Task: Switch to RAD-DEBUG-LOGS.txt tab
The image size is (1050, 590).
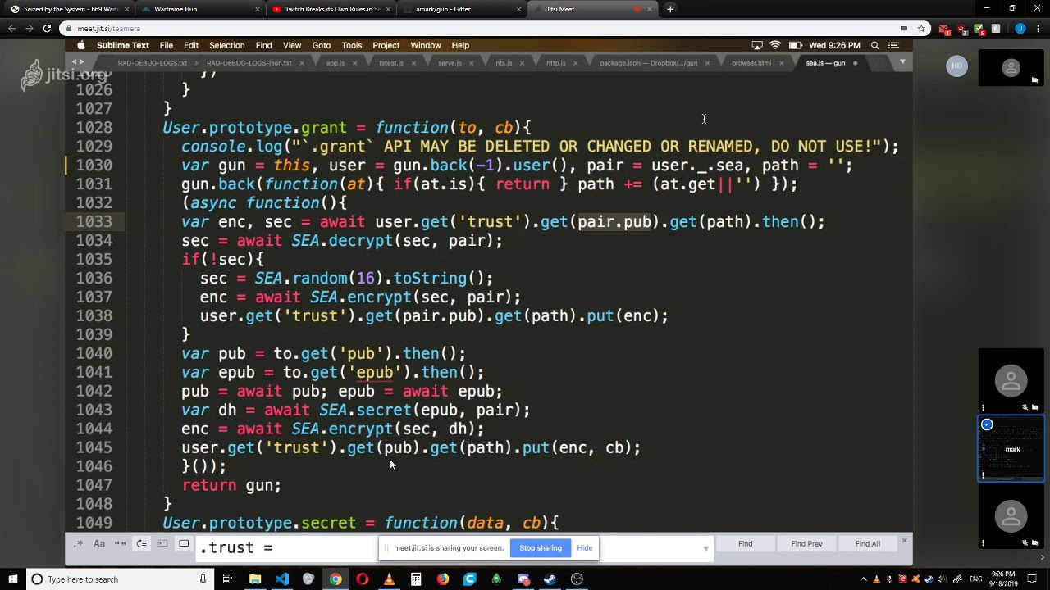Action: click(153, 63)
